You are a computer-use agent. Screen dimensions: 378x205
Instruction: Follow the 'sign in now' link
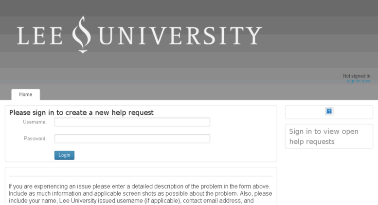[x=359, y=81]
